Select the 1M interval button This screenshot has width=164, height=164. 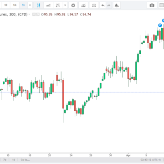tap(15, 5)
